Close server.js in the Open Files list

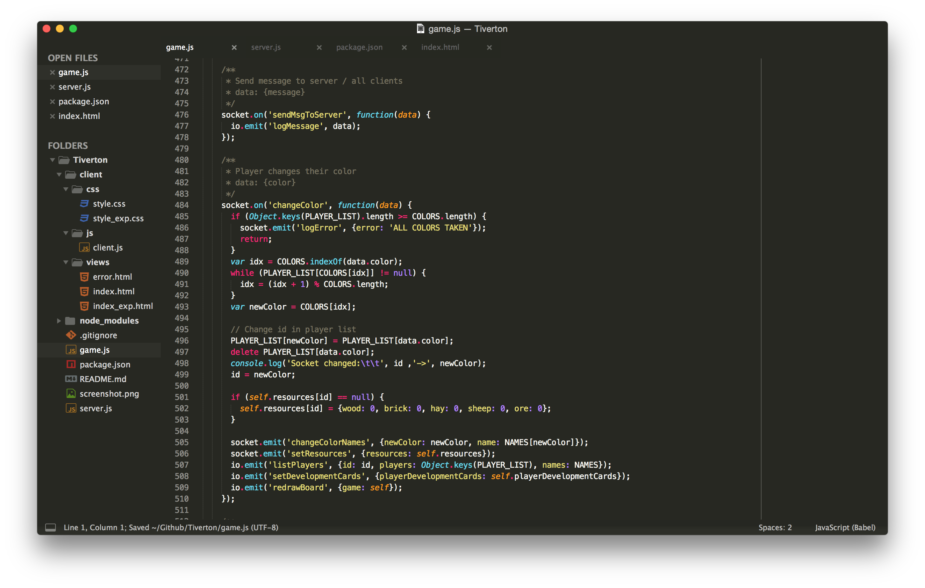click(52, 87)
